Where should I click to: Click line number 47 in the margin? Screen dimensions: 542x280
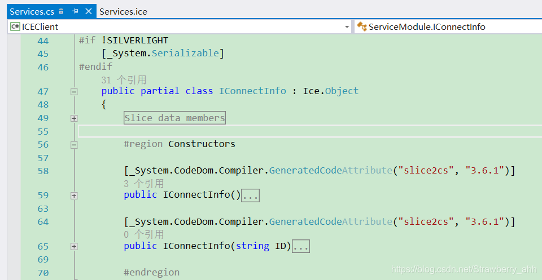click(x=43, y=92)
